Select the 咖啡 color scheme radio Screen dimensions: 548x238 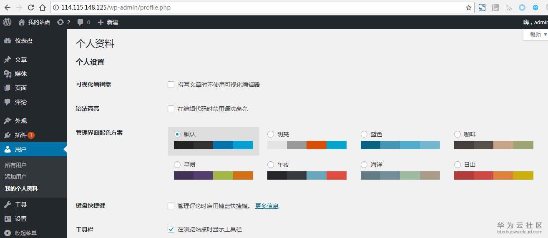pyautogui.click(x=458, y=134)
